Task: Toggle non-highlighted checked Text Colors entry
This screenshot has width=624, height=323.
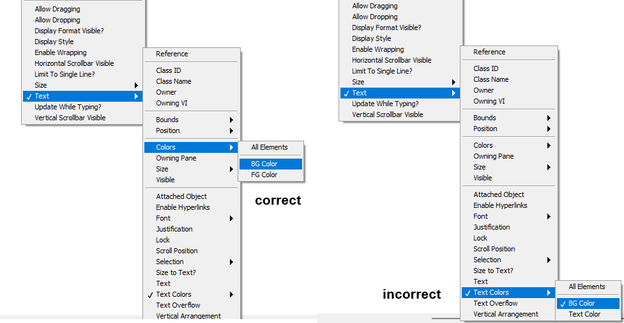Action: 174,294
